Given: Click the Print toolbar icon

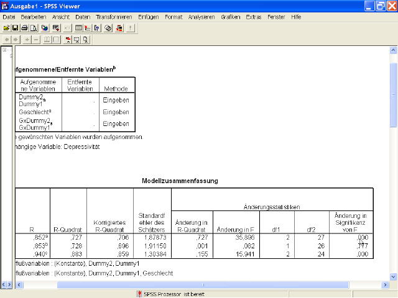Looking at the screenshot, I should (24, 28).
